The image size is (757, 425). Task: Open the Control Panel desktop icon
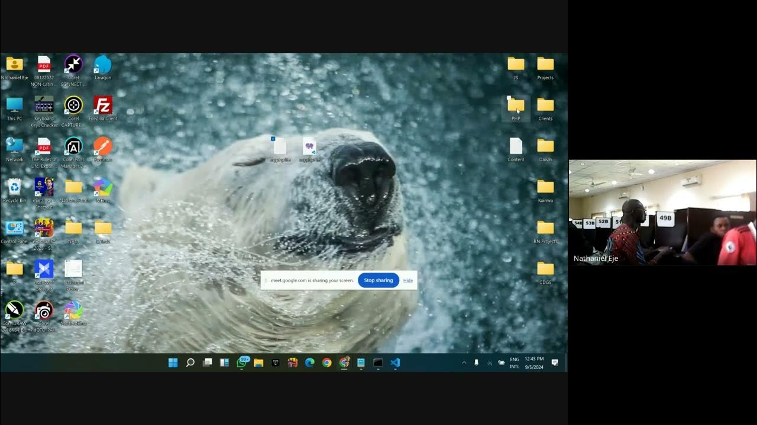pyautogui.click(x=14, y=231)
